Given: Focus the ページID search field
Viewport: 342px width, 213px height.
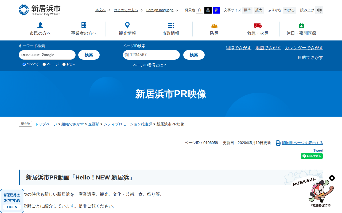Looking at the screenshot, I should [151, 55].
